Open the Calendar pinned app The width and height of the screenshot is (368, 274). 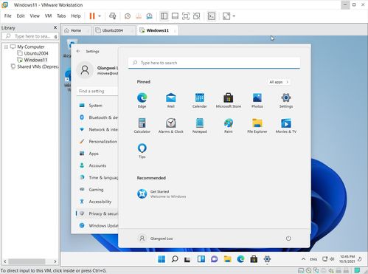tap(200, 100)
